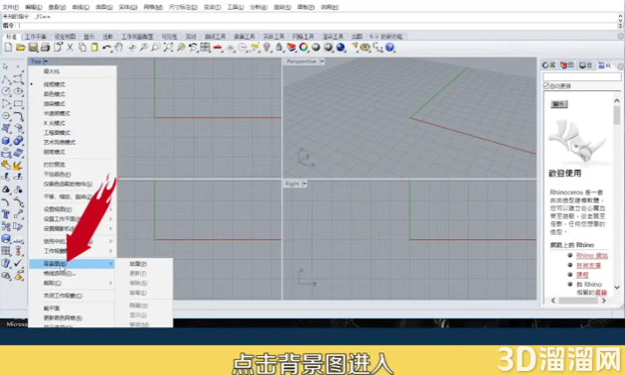Switch to the Layers tab in right panel
The height and width of the screenshot is (375, 625).
[x=566, y=65]
